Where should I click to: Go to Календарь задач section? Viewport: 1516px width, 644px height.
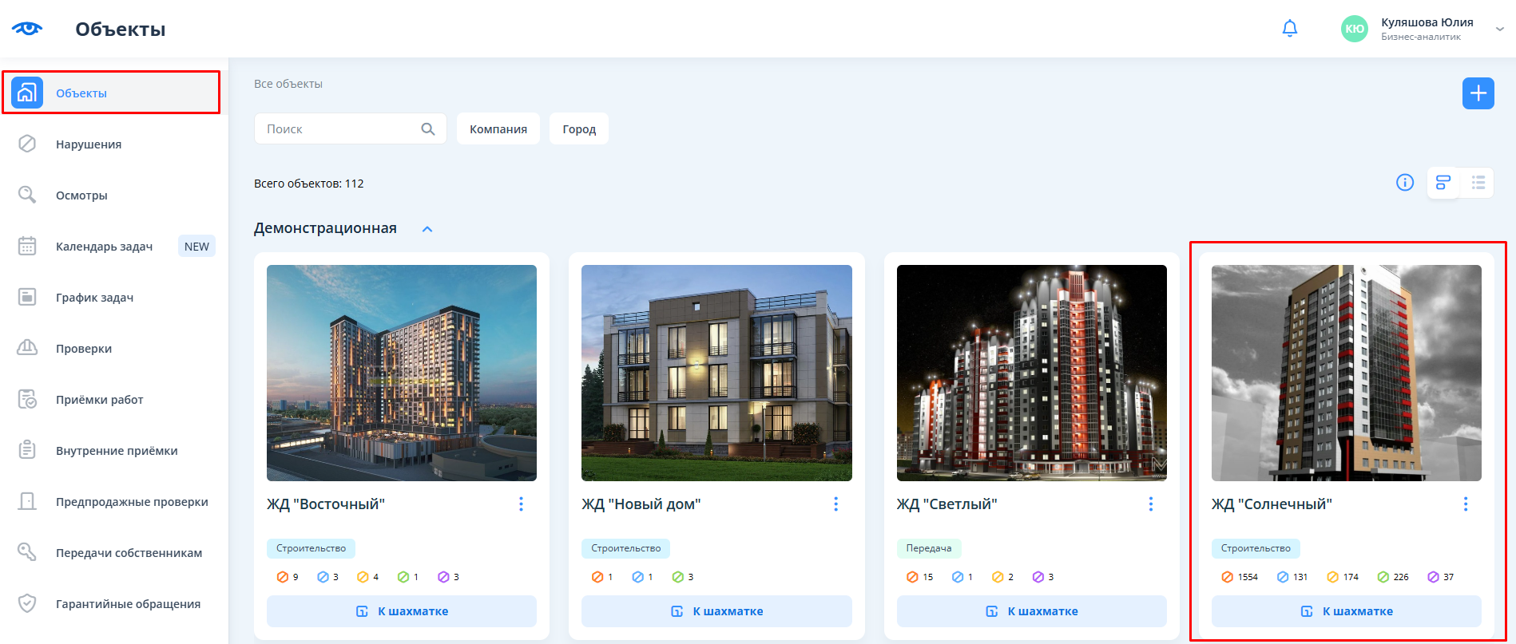pos(104,247)
